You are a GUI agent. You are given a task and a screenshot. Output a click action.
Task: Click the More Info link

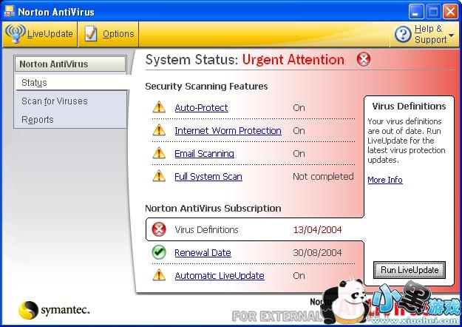coord(385,180)
